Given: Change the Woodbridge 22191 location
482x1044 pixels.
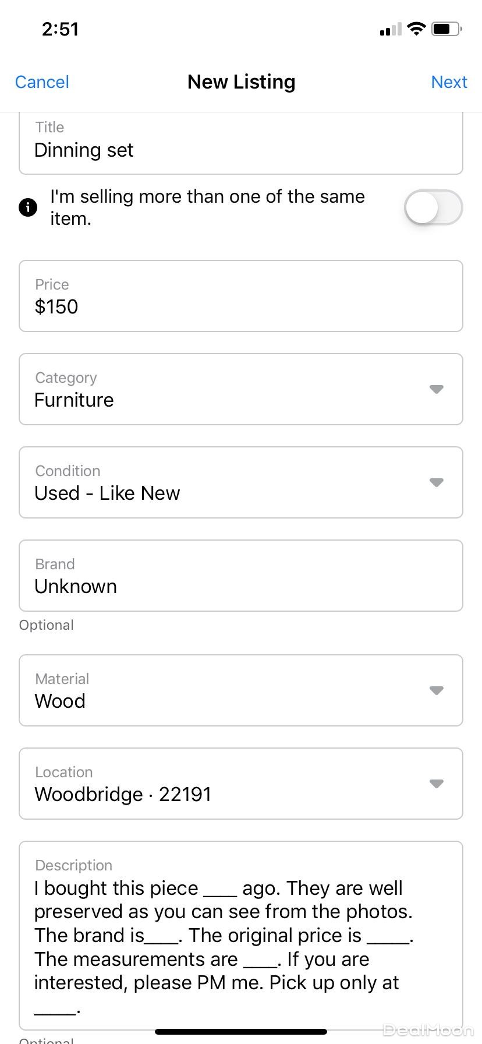Looking at the screenshot, I should pos(123,795).
